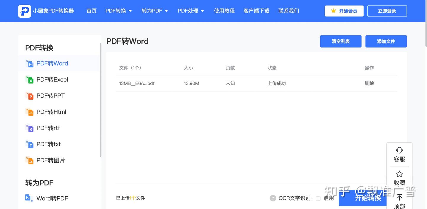Open the PDF转Excel icon in sidebar

(29, 80)
